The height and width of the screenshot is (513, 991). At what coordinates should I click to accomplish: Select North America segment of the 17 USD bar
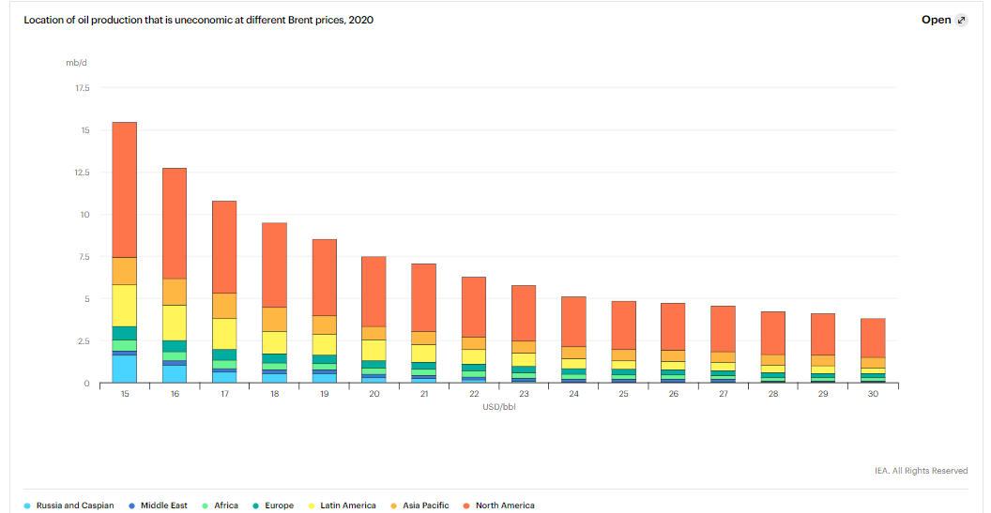pyautogui.click(x=224, y=247)
